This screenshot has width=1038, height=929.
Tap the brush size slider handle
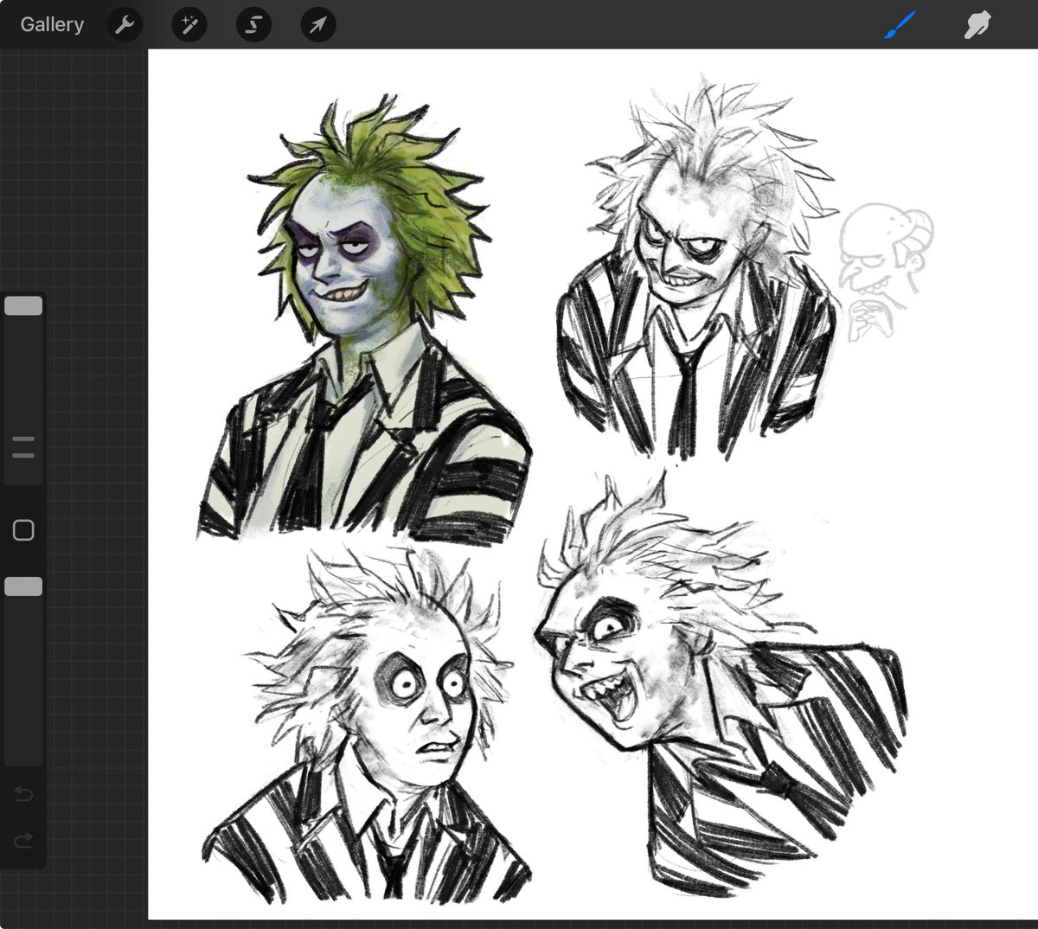[x=23, y=304]
